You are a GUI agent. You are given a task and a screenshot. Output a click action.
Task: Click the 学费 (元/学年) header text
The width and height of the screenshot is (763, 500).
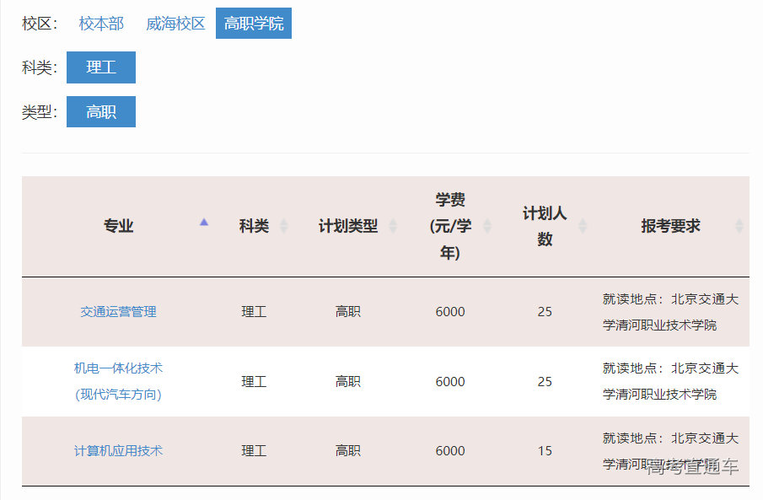pyautogui.click(x=450, y=226)
